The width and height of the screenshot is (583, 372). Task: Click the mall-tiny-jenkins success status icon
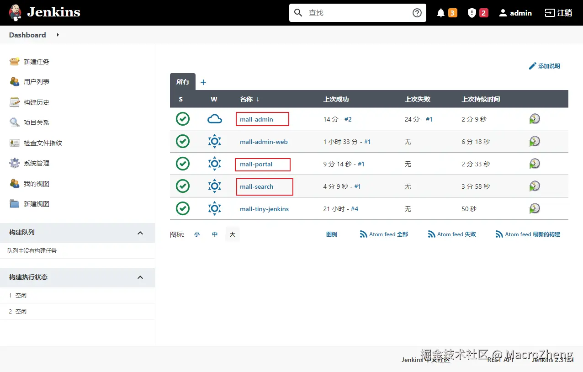(x=183, y=208)
